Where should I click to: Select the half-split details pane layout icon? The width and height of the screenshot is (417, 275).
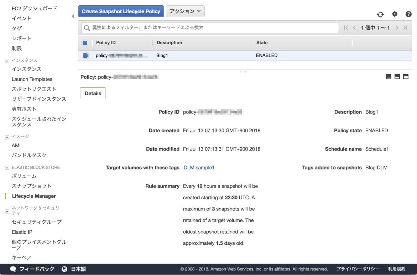[397, 76]
